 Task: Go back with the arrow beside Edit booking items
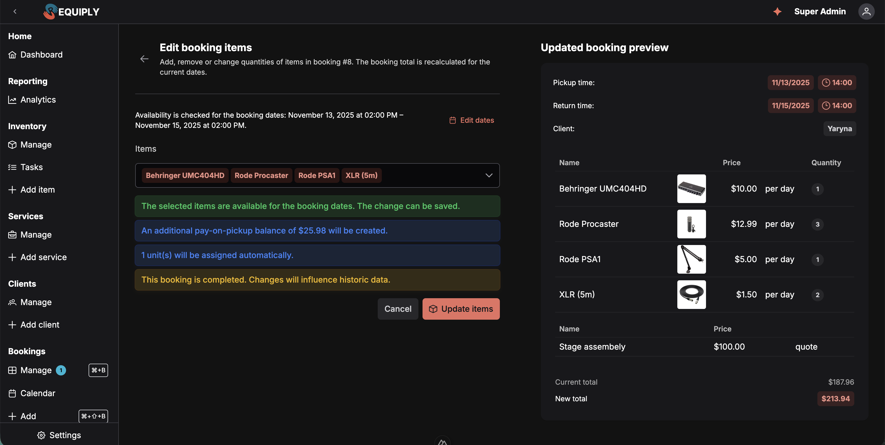coord(144,59)
